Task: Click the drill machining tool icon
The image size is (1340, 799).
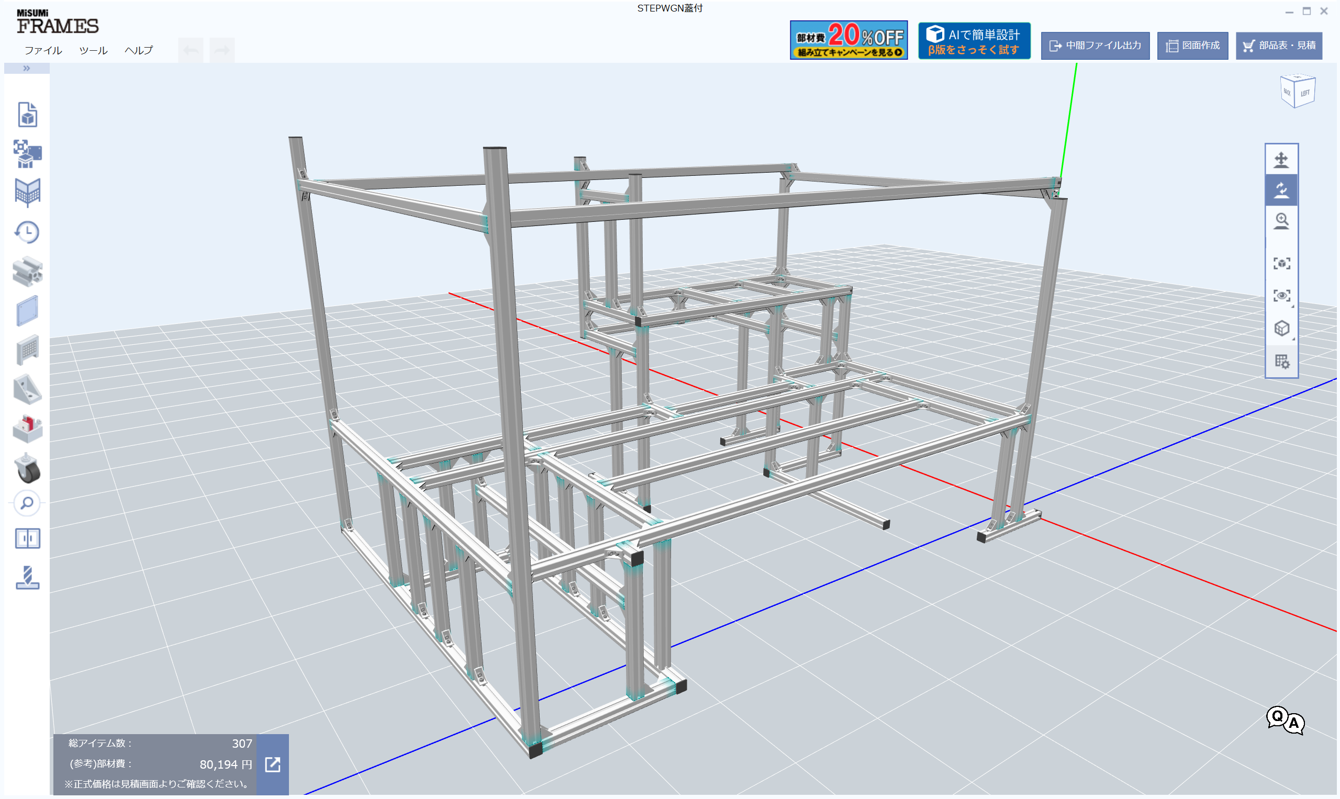Action: [27, 578]
